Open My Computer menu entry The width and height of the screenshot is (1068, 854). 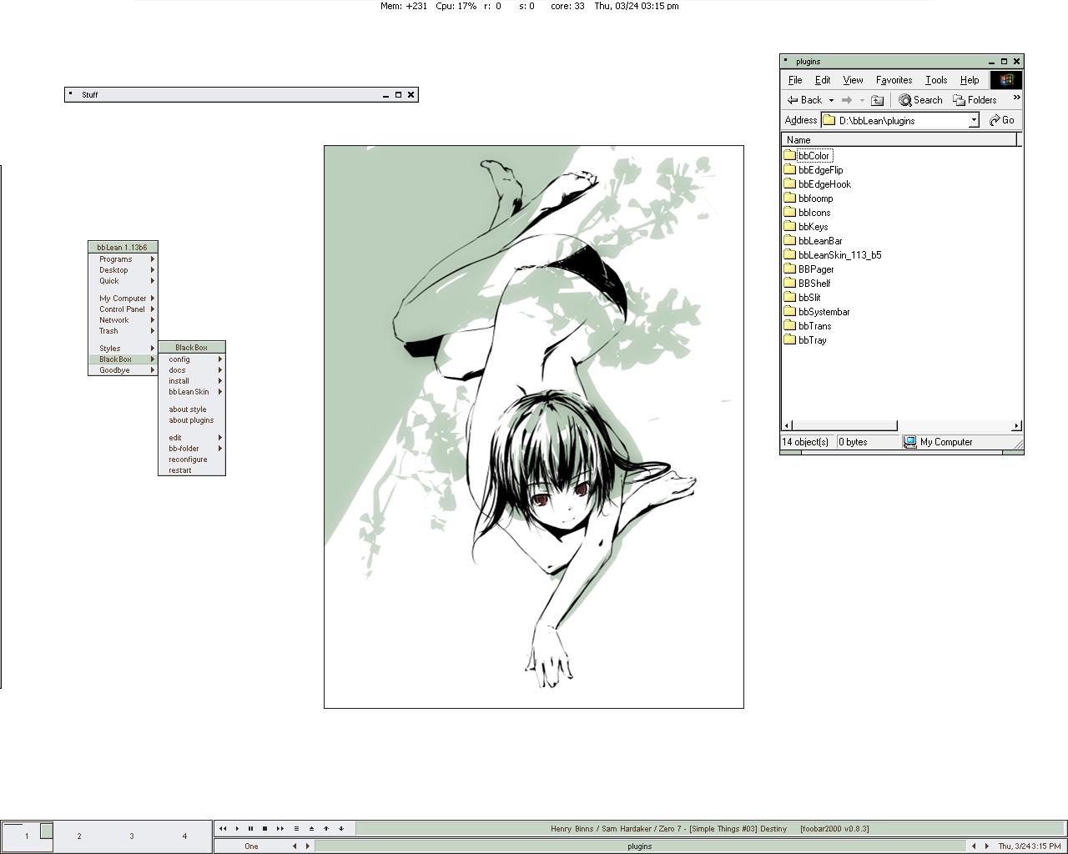click(x=123, y=299)
